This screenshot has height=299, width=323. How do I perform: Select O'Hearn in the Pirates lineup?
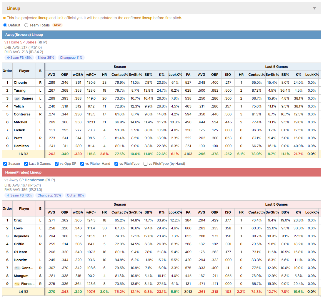coord(20,252)
